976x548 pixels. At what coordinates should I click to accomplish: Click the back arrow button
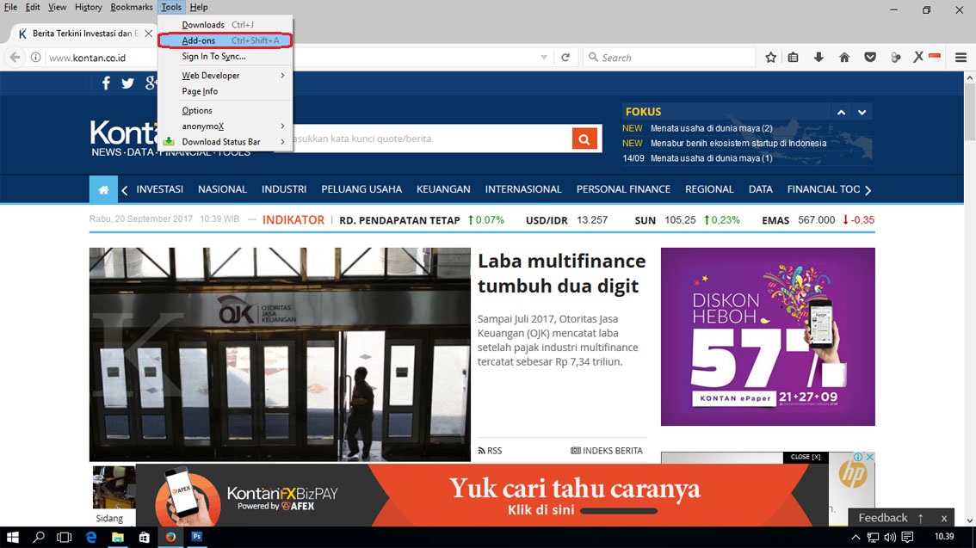(x=15, y=58)
